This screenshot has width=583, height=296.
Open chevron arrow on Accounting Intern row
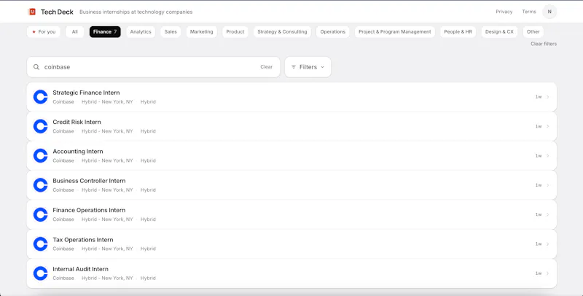click(548, 156)
